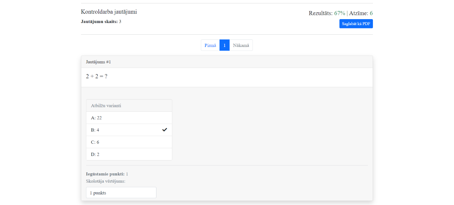The width and height of the screenshot is (454, 205).
Task: Click the 'Iegūstamie punkti: 1' label
Action: [107, 174]
